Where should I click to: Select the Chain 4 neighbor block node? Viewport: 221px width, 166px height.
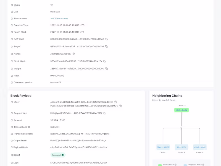pos(181,147)
